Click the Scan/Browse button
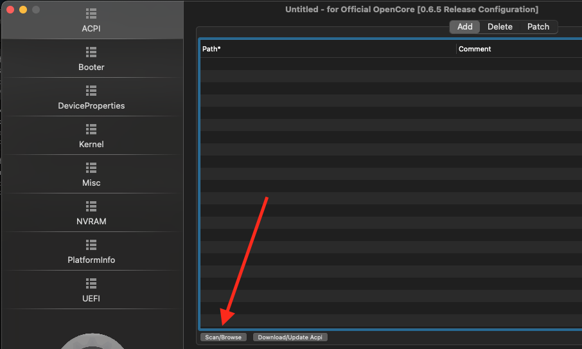Screen dimensions: 582x349 pyautogui.click(x=223, y=337)
